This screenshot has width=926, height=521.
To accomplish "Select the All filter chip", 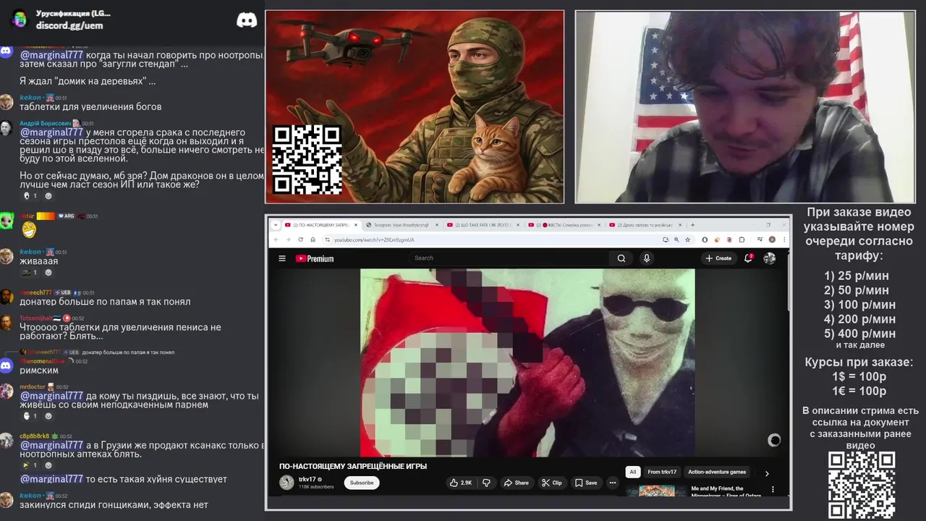I will click(x=633, y=472).
